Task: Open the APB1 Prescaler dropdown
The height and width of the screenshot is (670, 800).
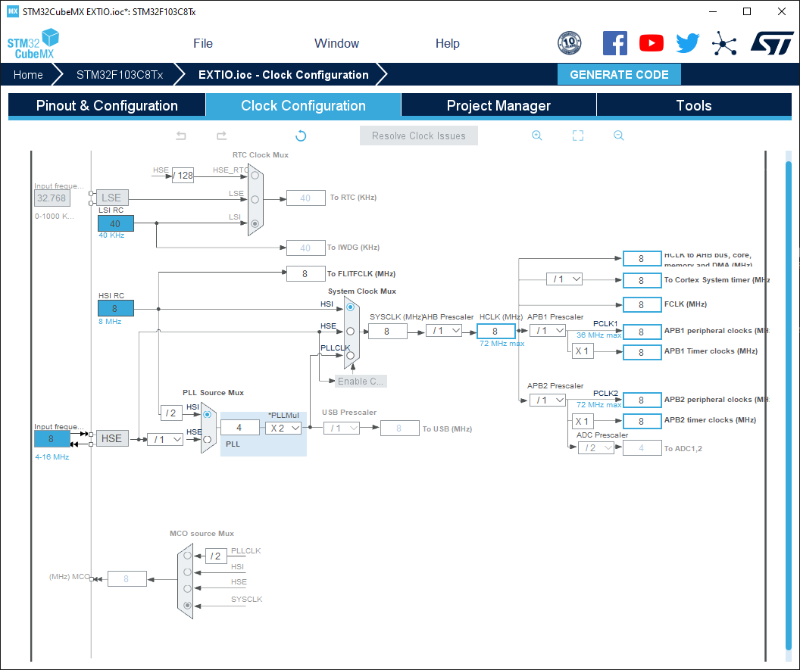Action: 548,331
